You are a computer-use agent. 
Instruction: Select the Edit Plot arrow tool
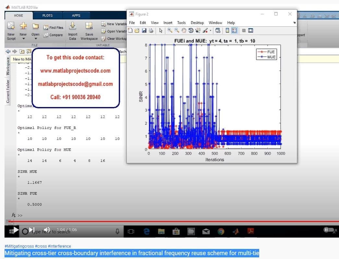161,31
